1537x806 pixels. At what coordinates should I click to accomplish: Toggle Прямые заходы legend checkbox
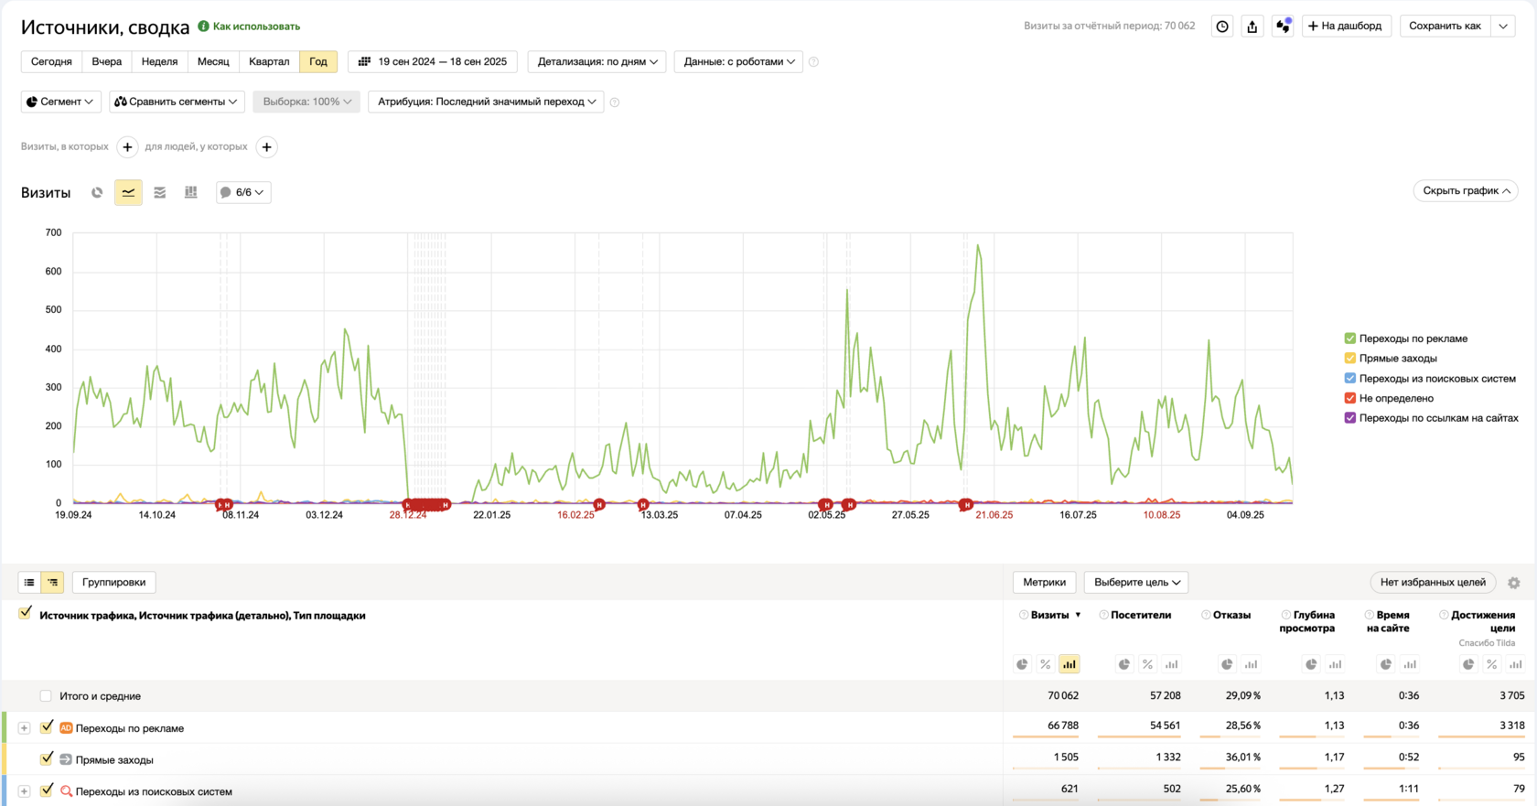[x=1349, y=359]
